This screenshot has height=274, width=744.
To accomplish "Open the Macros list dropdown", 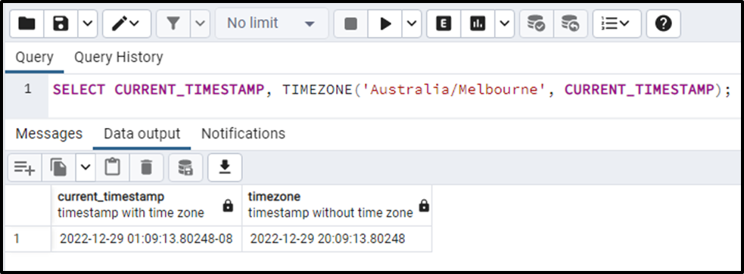I will point(616,23).
